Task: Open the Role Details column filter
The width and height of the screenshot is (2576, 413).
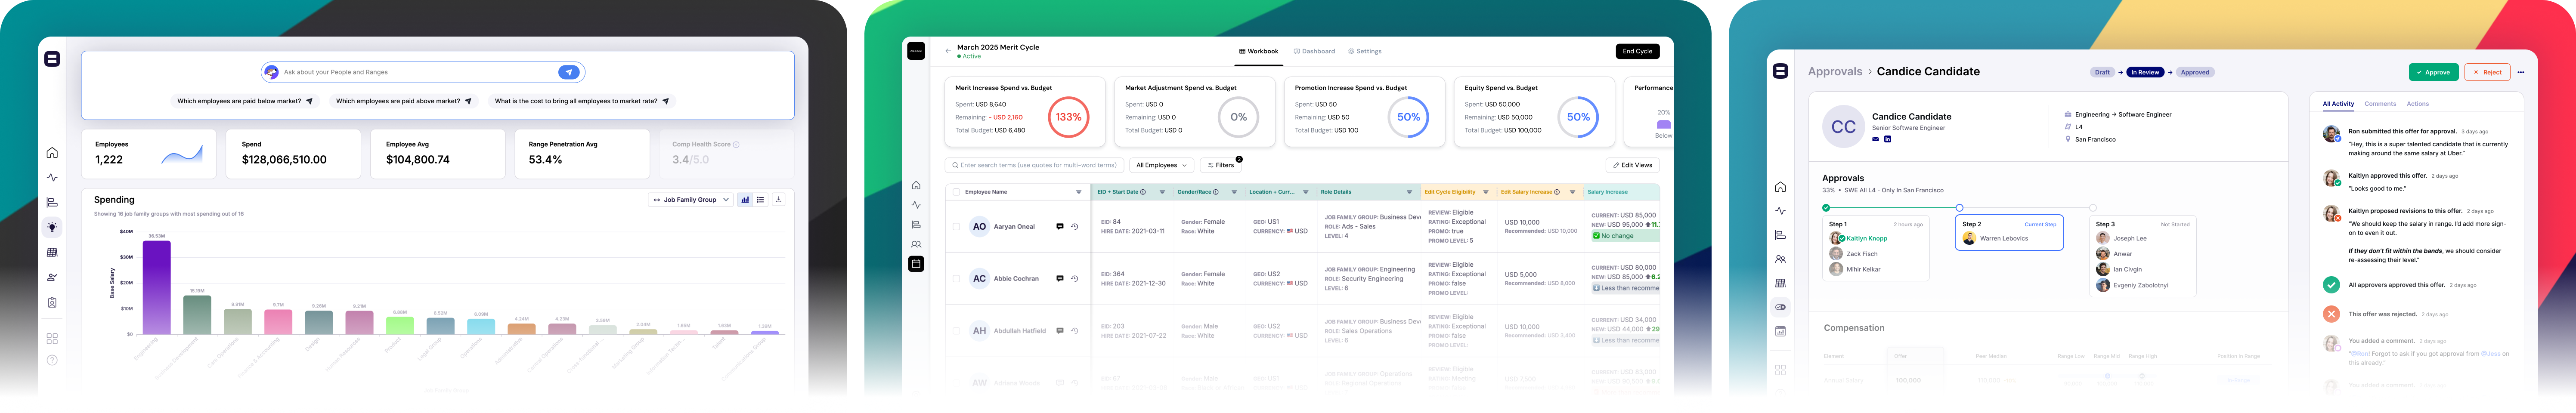Action: pyautogui.click(x=1409, y=192)
